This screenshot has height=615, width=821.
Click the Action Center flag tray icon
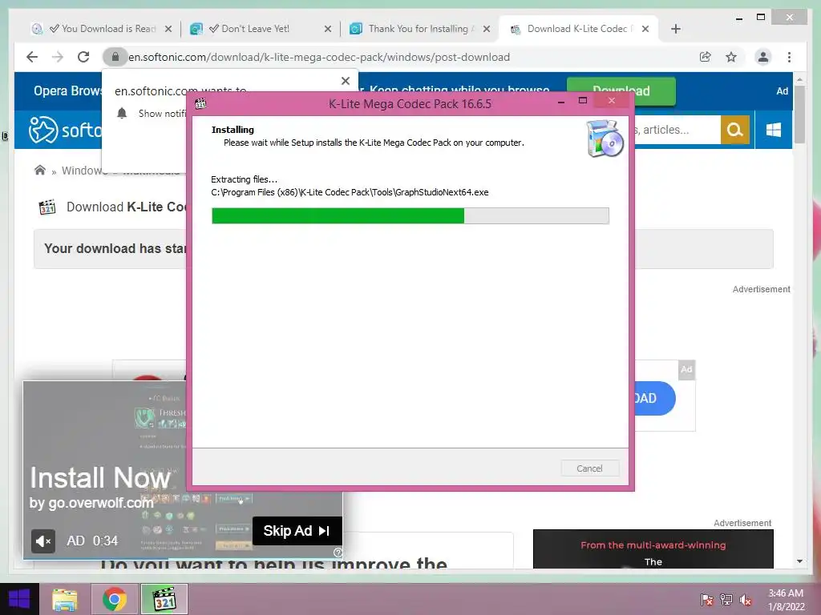pos(706,600)
